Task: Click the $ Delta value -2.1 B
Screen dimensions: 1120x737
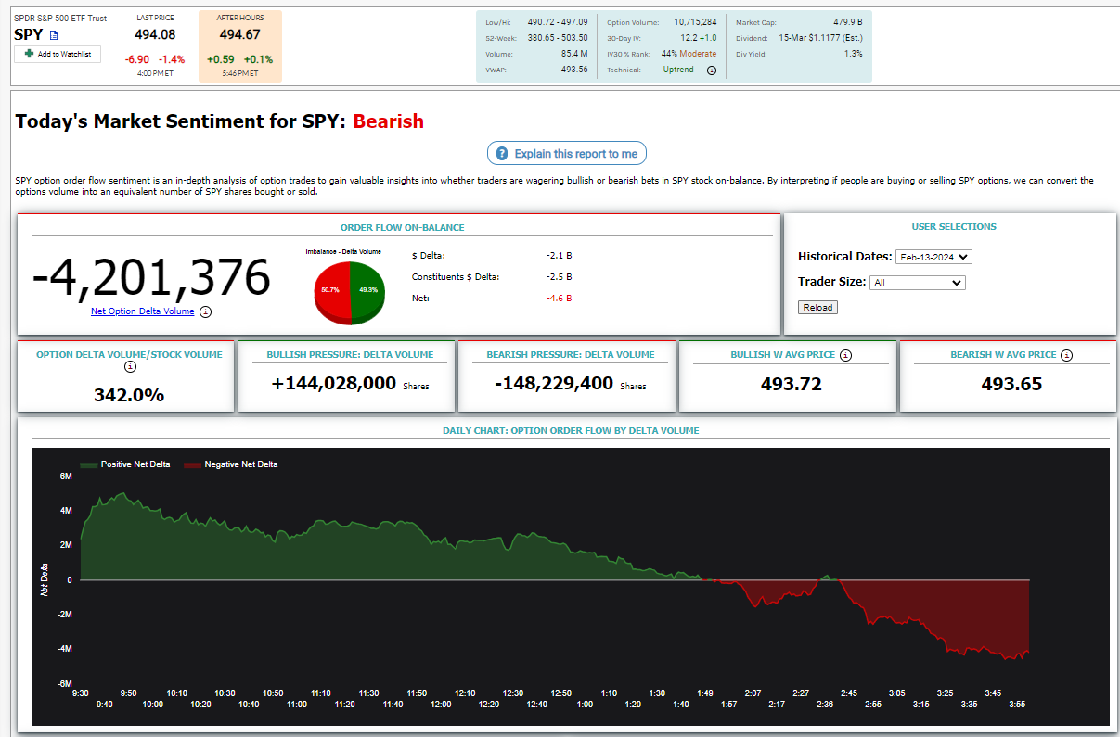Action: [560, 255]
